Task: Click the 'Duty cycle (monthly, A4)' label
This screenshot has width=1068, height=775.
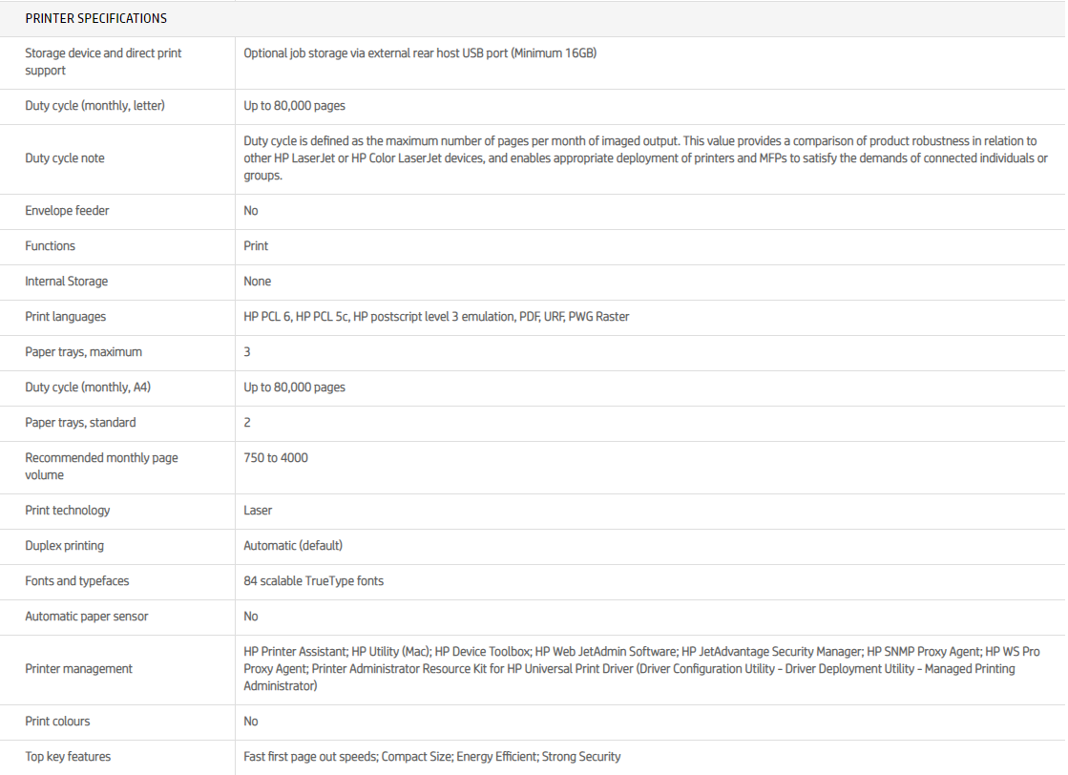Action: [x=89, y=387]
